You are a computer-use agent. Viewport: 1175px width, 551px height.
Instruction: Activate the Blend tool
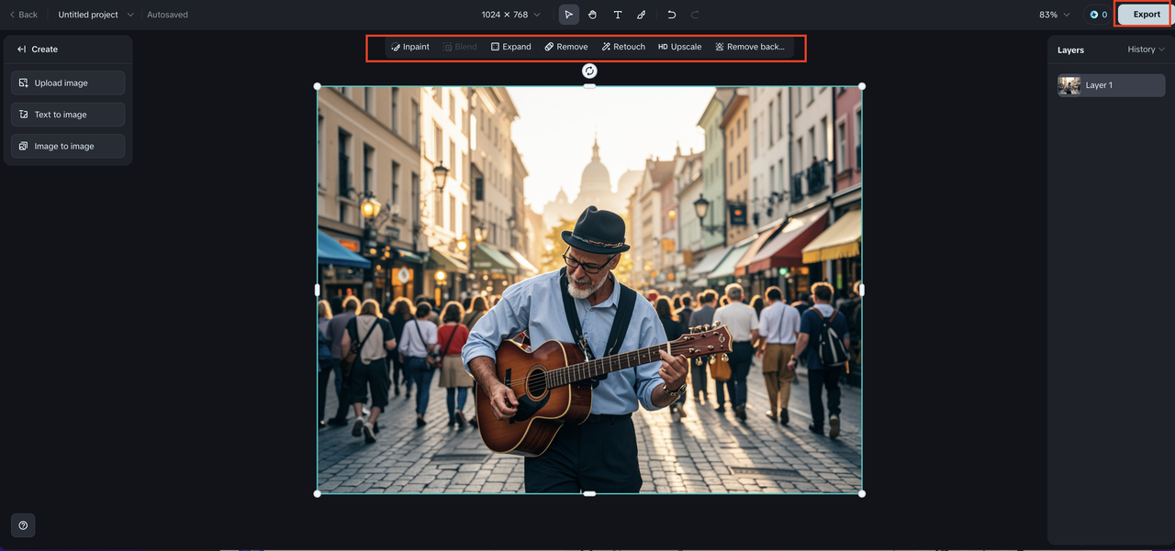pos(461,47)
